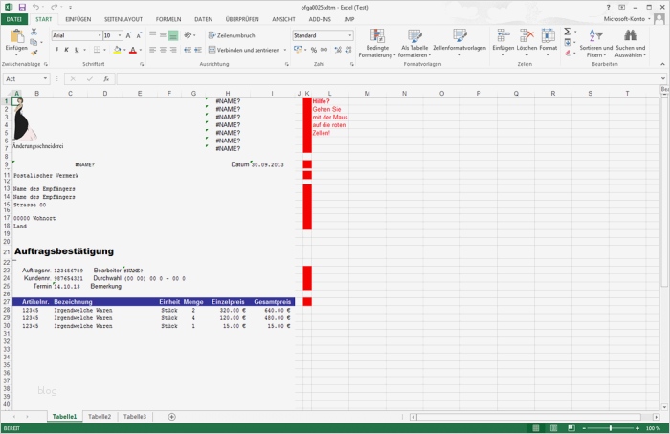The height and width of the screenshot is (434, 670).
Task: Open Suchen und Auswählen binoculars
Action: [630, 43]
